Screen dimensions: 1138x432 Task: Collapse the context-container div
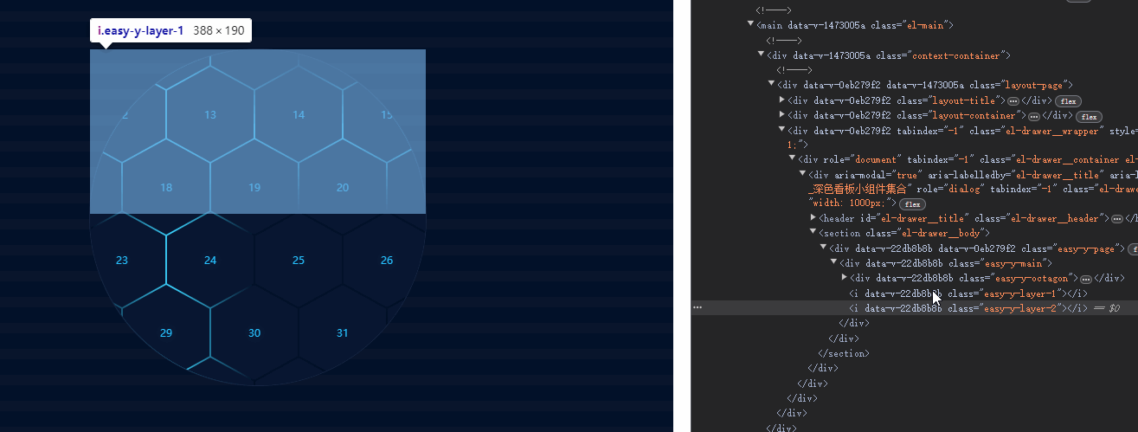click(762, 55)
